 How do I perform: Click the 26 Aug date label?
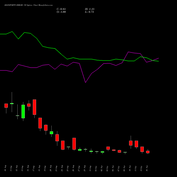(x=73, y=168)
